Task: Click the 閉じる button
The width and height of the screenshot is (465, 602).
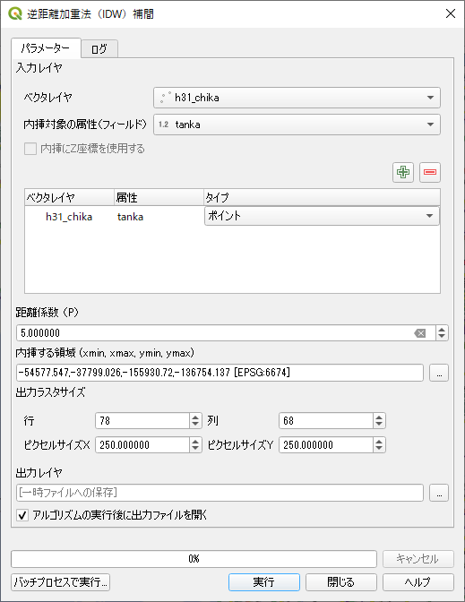Action: click(341, 582)
